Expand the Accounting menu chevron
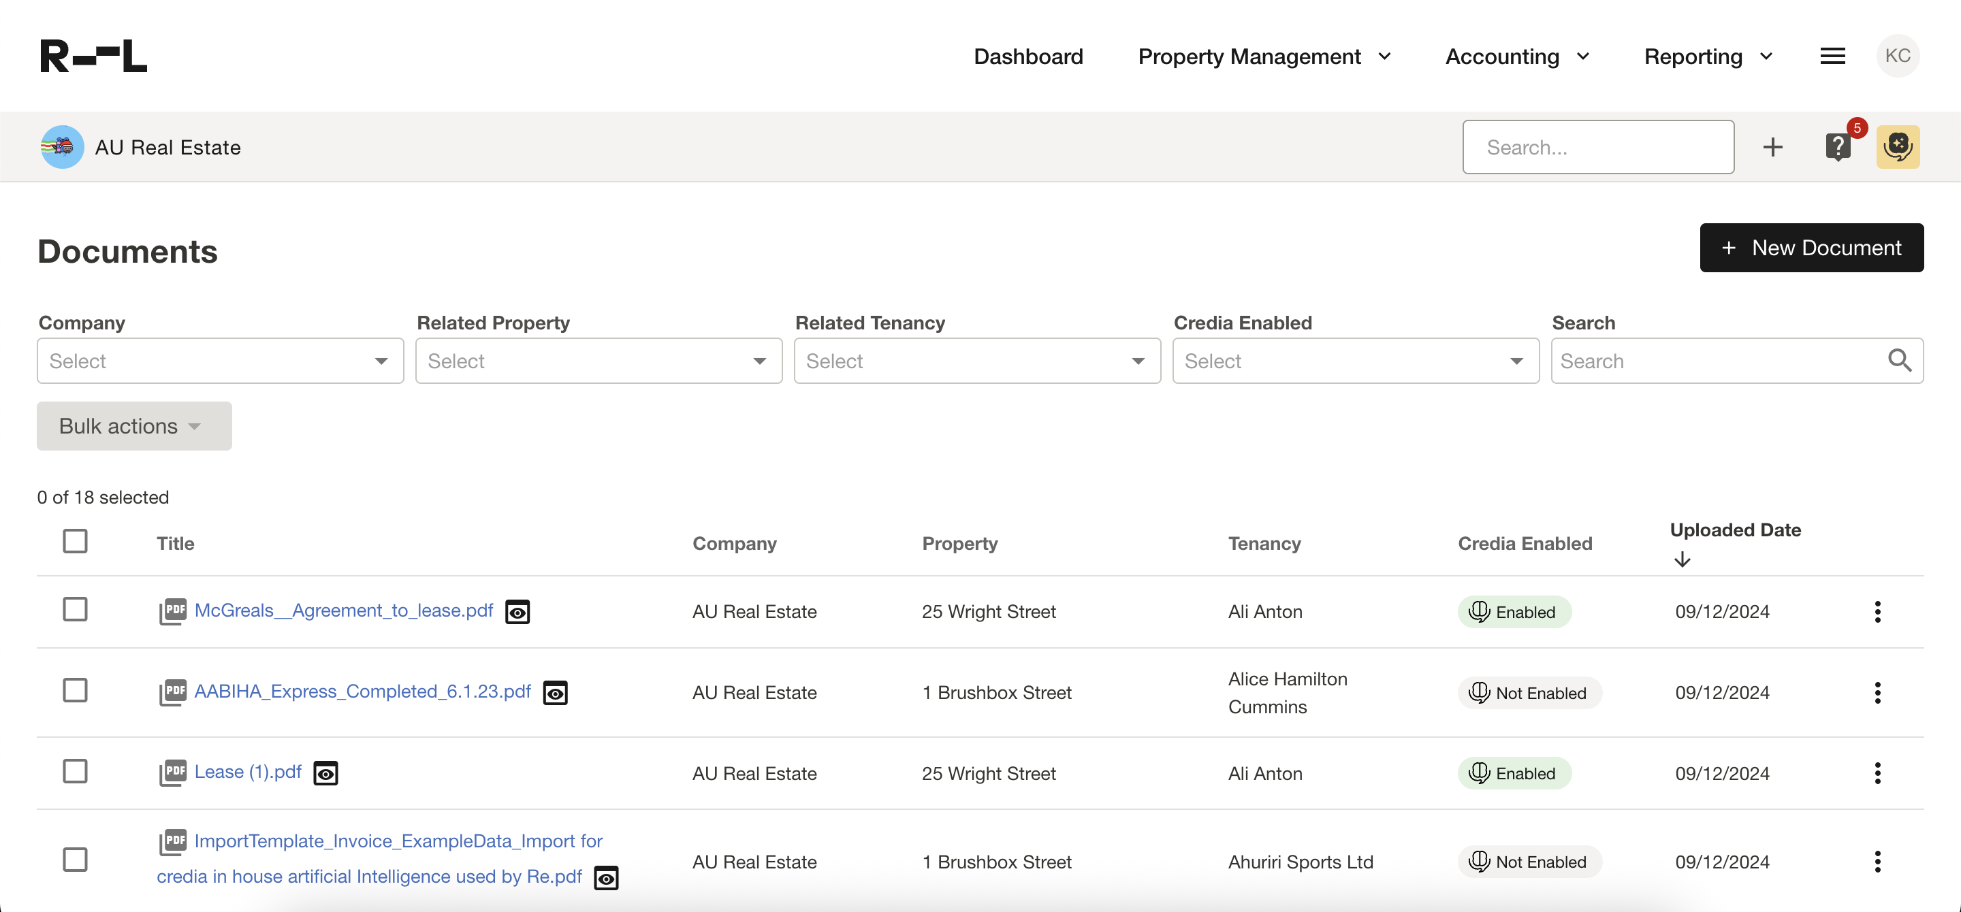The image size is (1961, 912). tap(1582, 56)
